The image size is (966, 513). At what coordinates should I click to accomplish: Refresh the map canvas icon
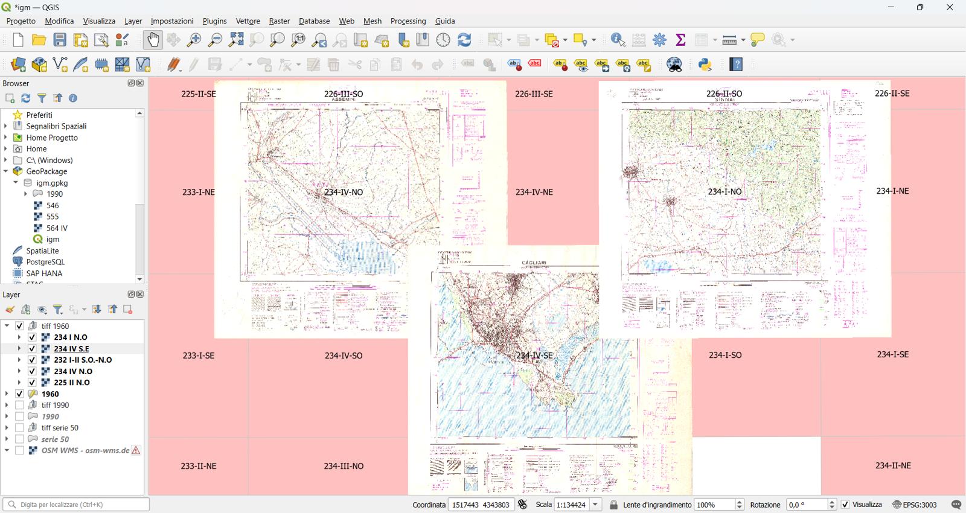[x=464, y=40]
